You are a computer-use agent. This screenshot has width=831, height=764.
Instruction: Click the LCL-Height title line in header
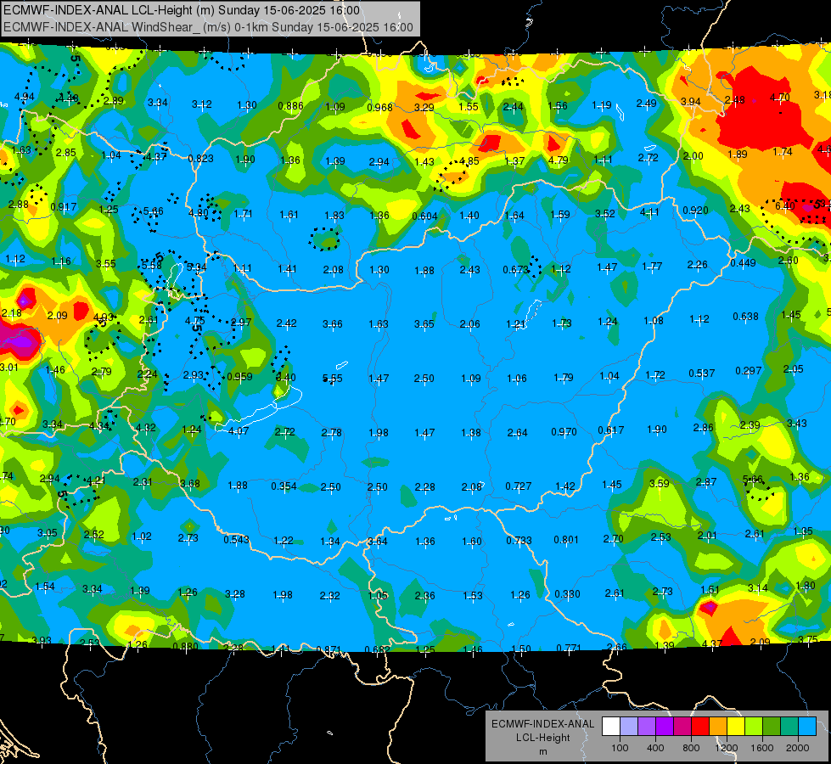tap(182, 10)
